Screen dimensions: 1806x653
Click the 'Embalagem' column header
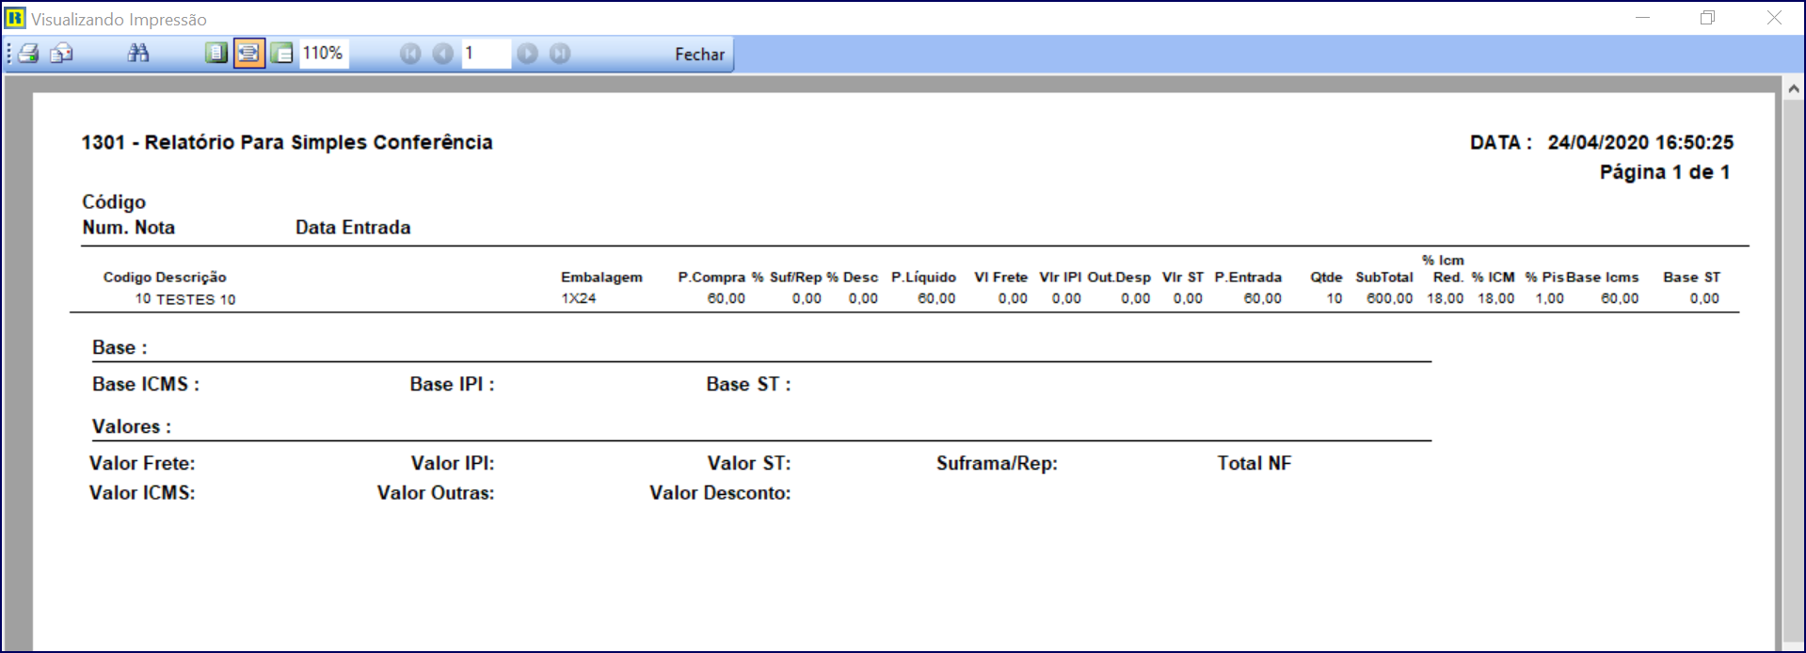(601, 278)
